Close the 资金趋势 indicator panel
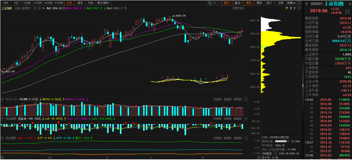352x160 pixels. tap(245, 119)
